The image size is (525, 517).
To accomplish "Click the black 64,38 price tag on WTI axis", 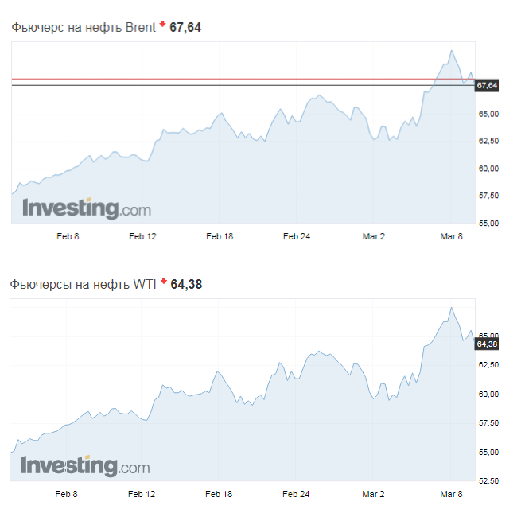I will (486, 344).
